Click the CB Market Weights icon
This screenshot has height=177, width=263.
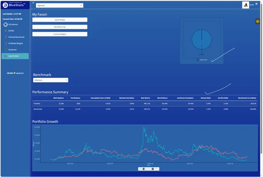(5, 43)
